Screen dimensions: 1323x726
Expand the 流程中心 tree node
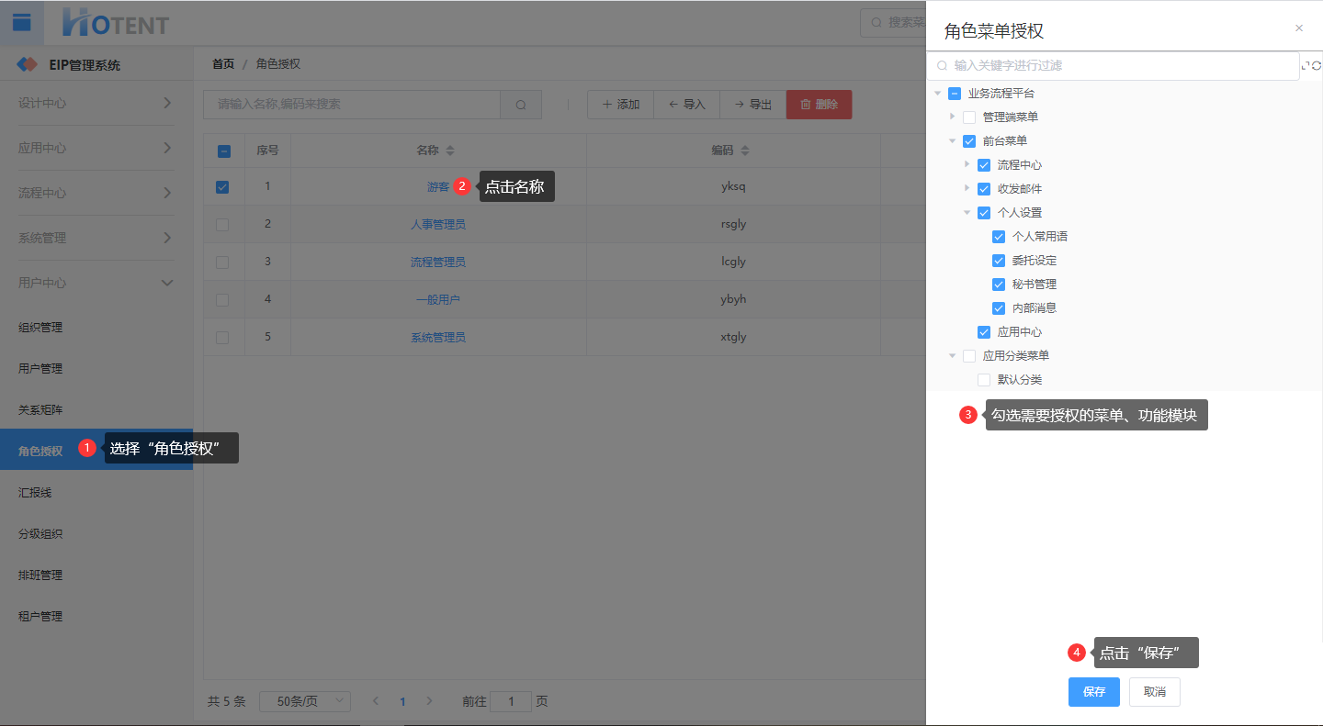967,164
